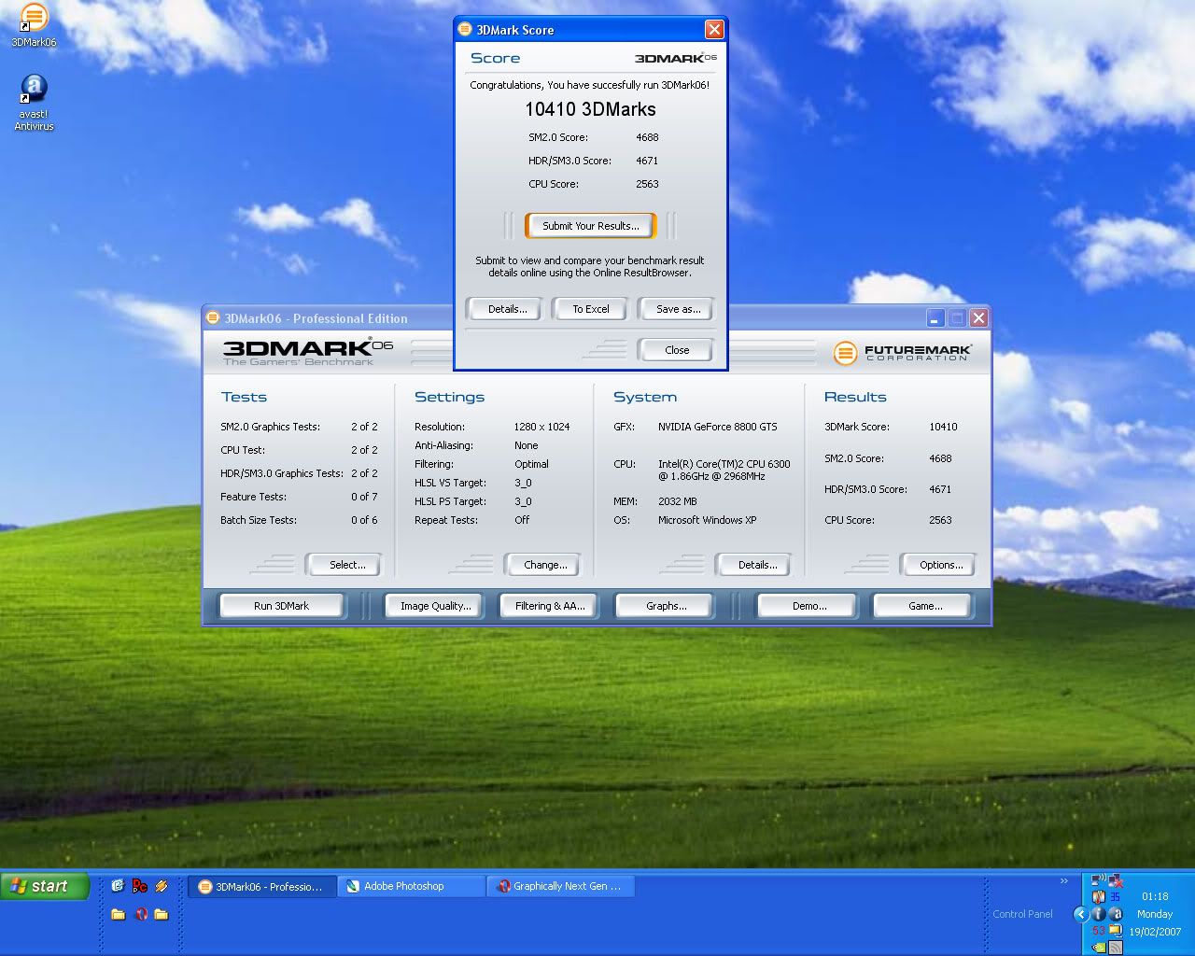Viewport: 1195px width, 956px height.
Task: Expand hidden system tray icons arrow
Action: pos(1081,914)
